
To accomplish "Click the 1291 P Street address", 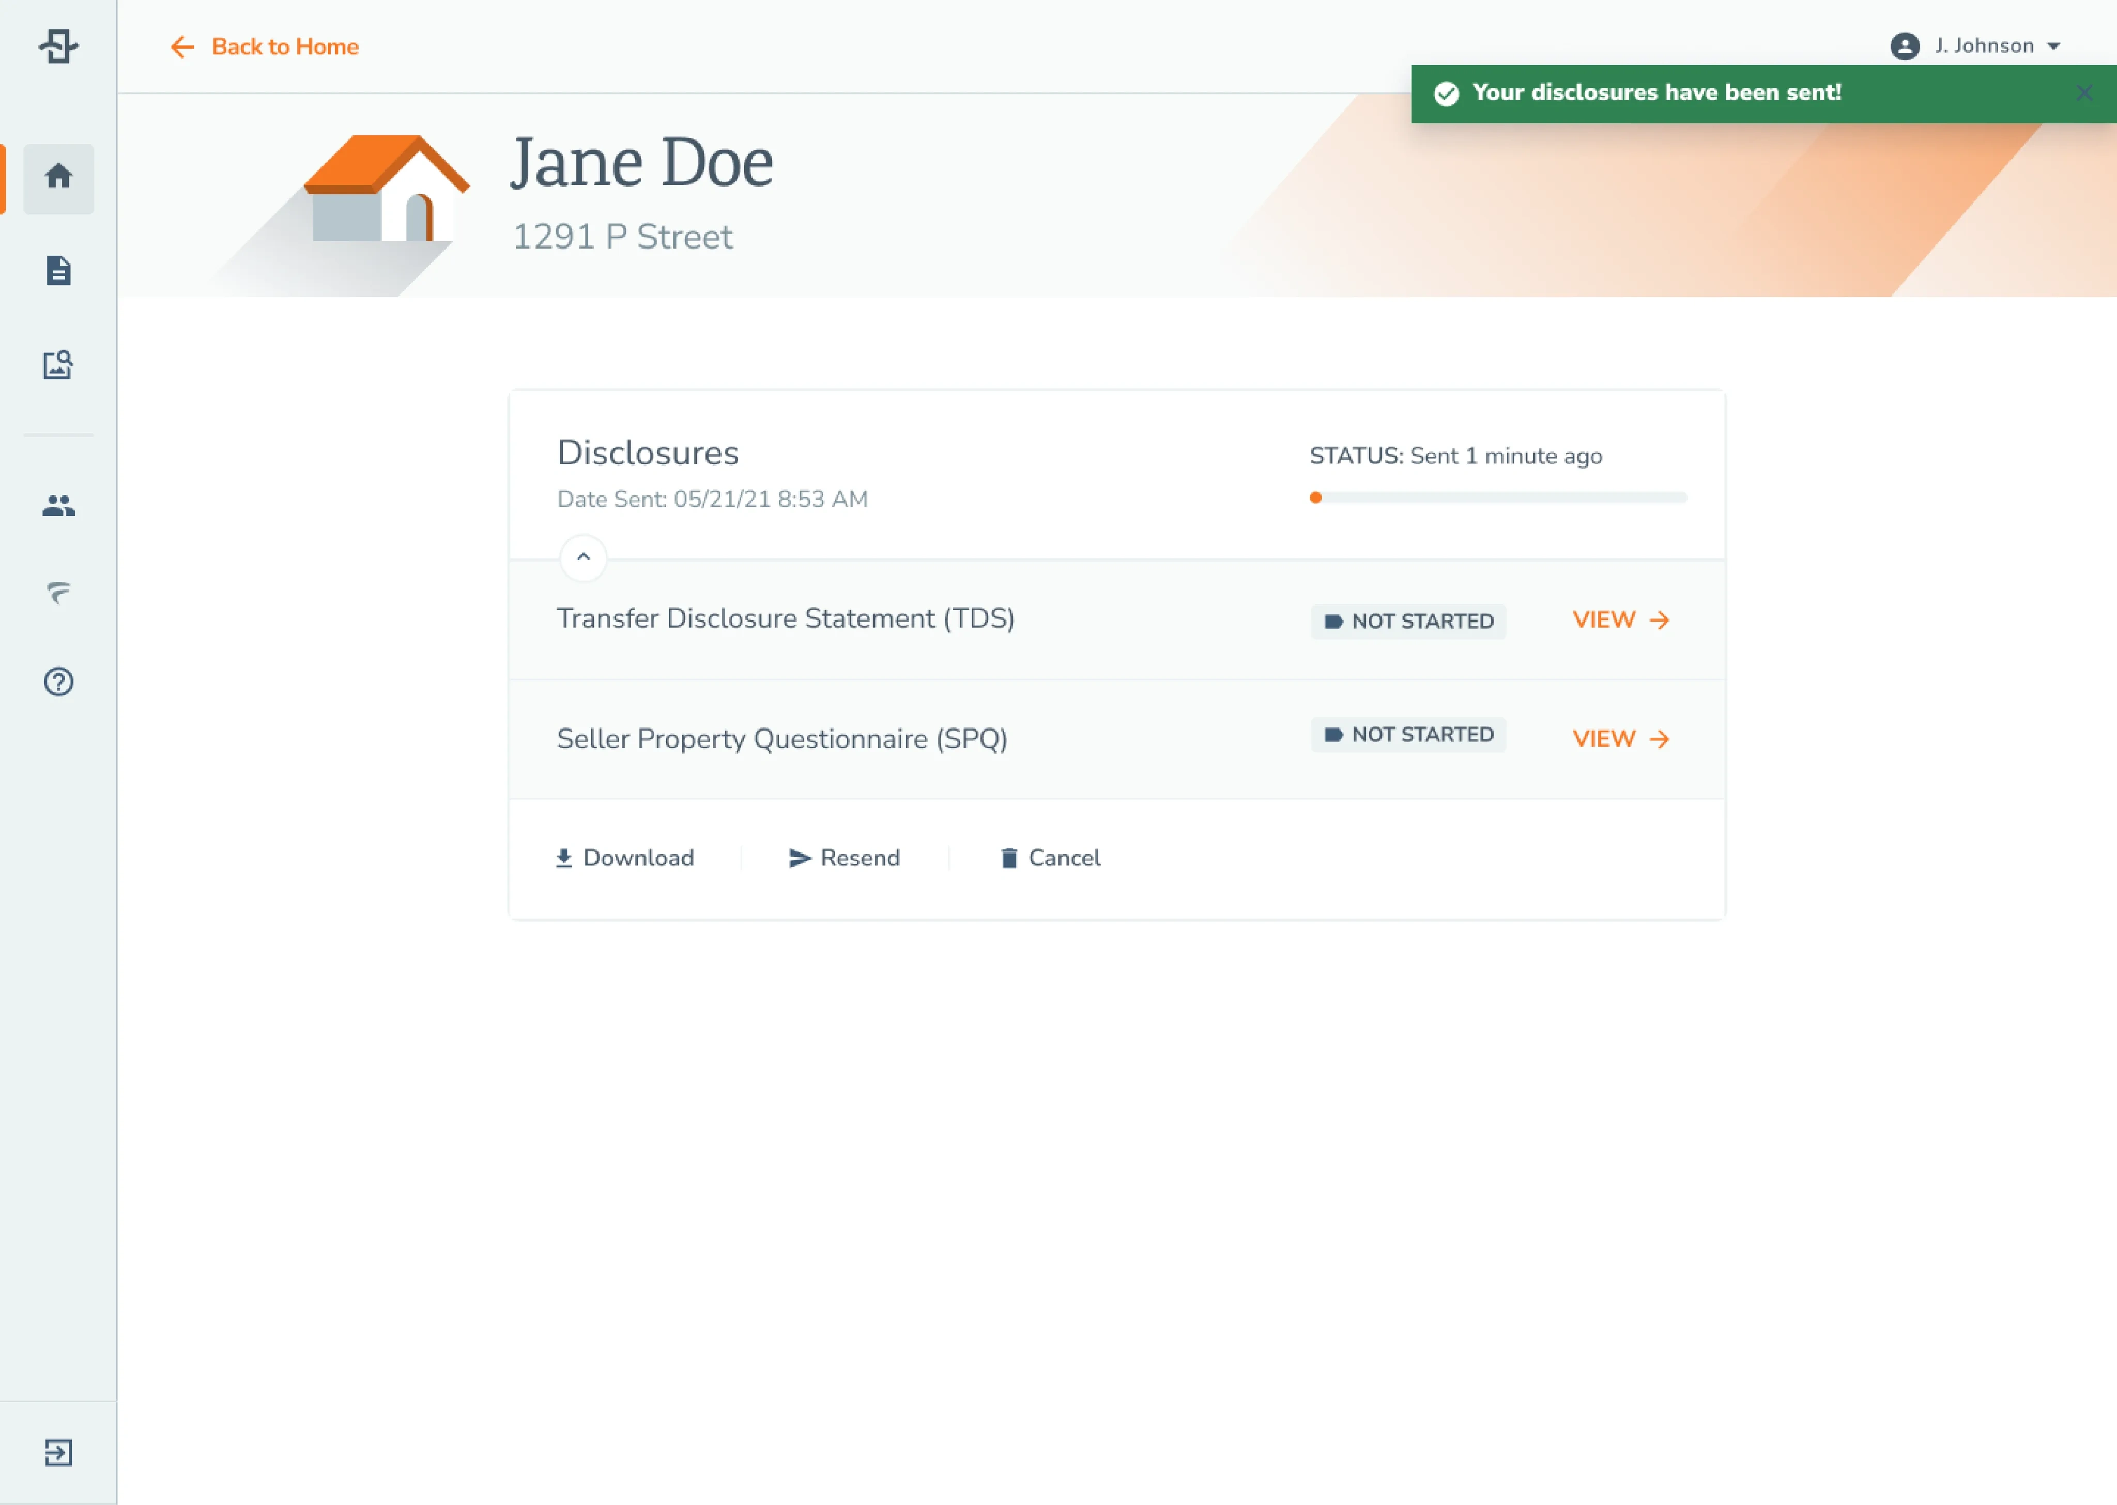I will click(x=622, y=237).
